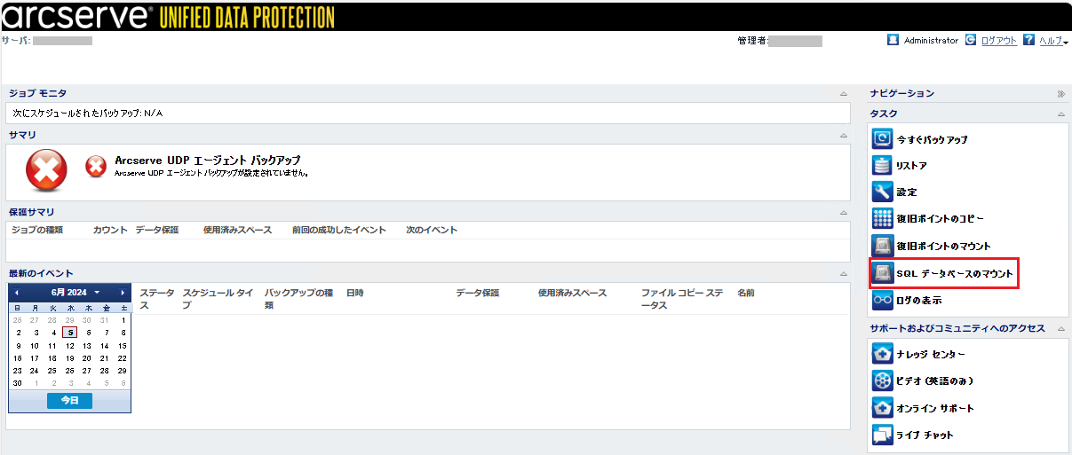
Task: Collapse the ジョブ モニタ panel
Action: 843,93
